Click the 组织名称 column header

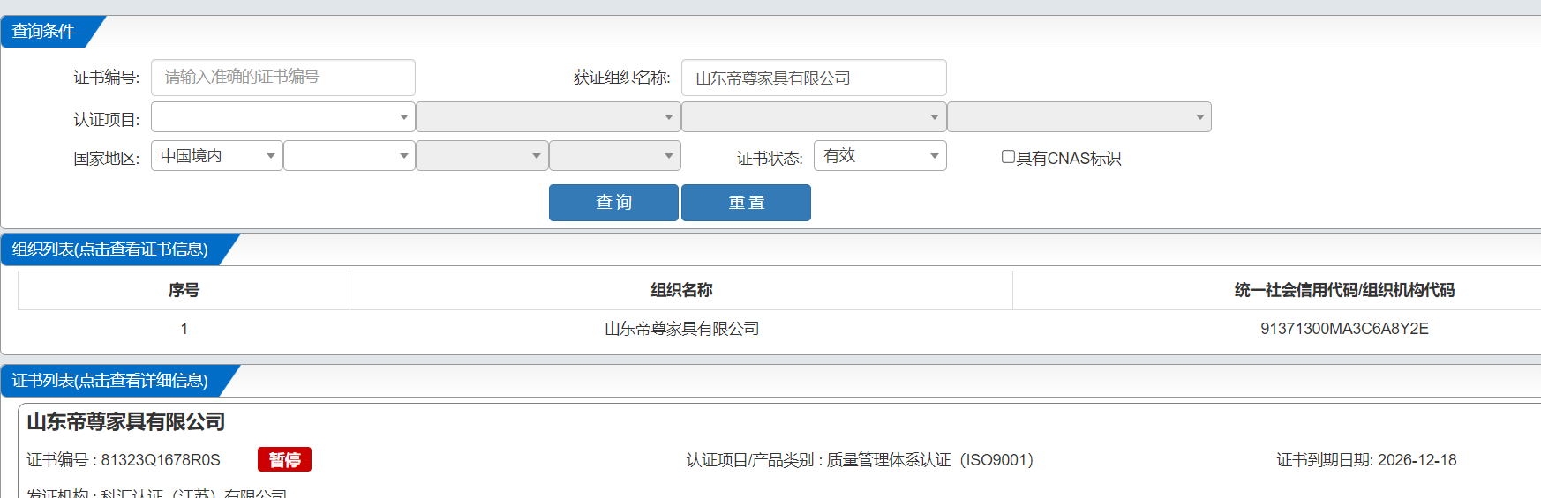681,290
